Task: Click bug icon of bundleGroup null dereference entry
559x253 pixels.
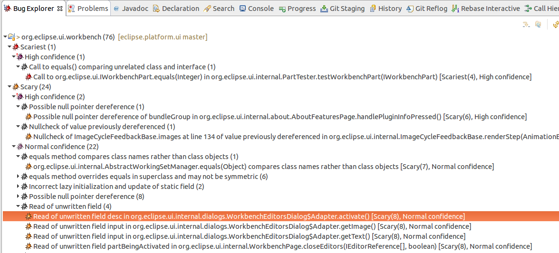Action: tap(29, 116)
